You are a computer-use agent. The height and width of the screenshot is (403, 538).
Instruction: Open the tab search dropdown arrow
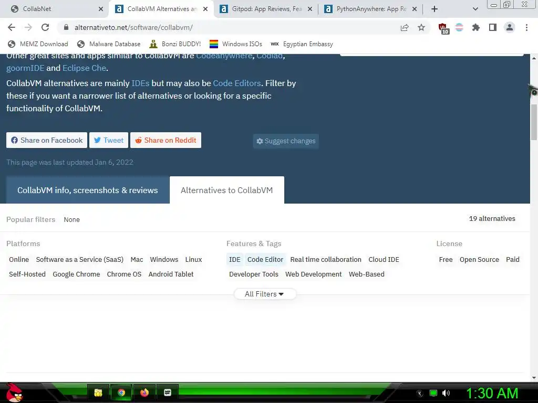[475, 9]
